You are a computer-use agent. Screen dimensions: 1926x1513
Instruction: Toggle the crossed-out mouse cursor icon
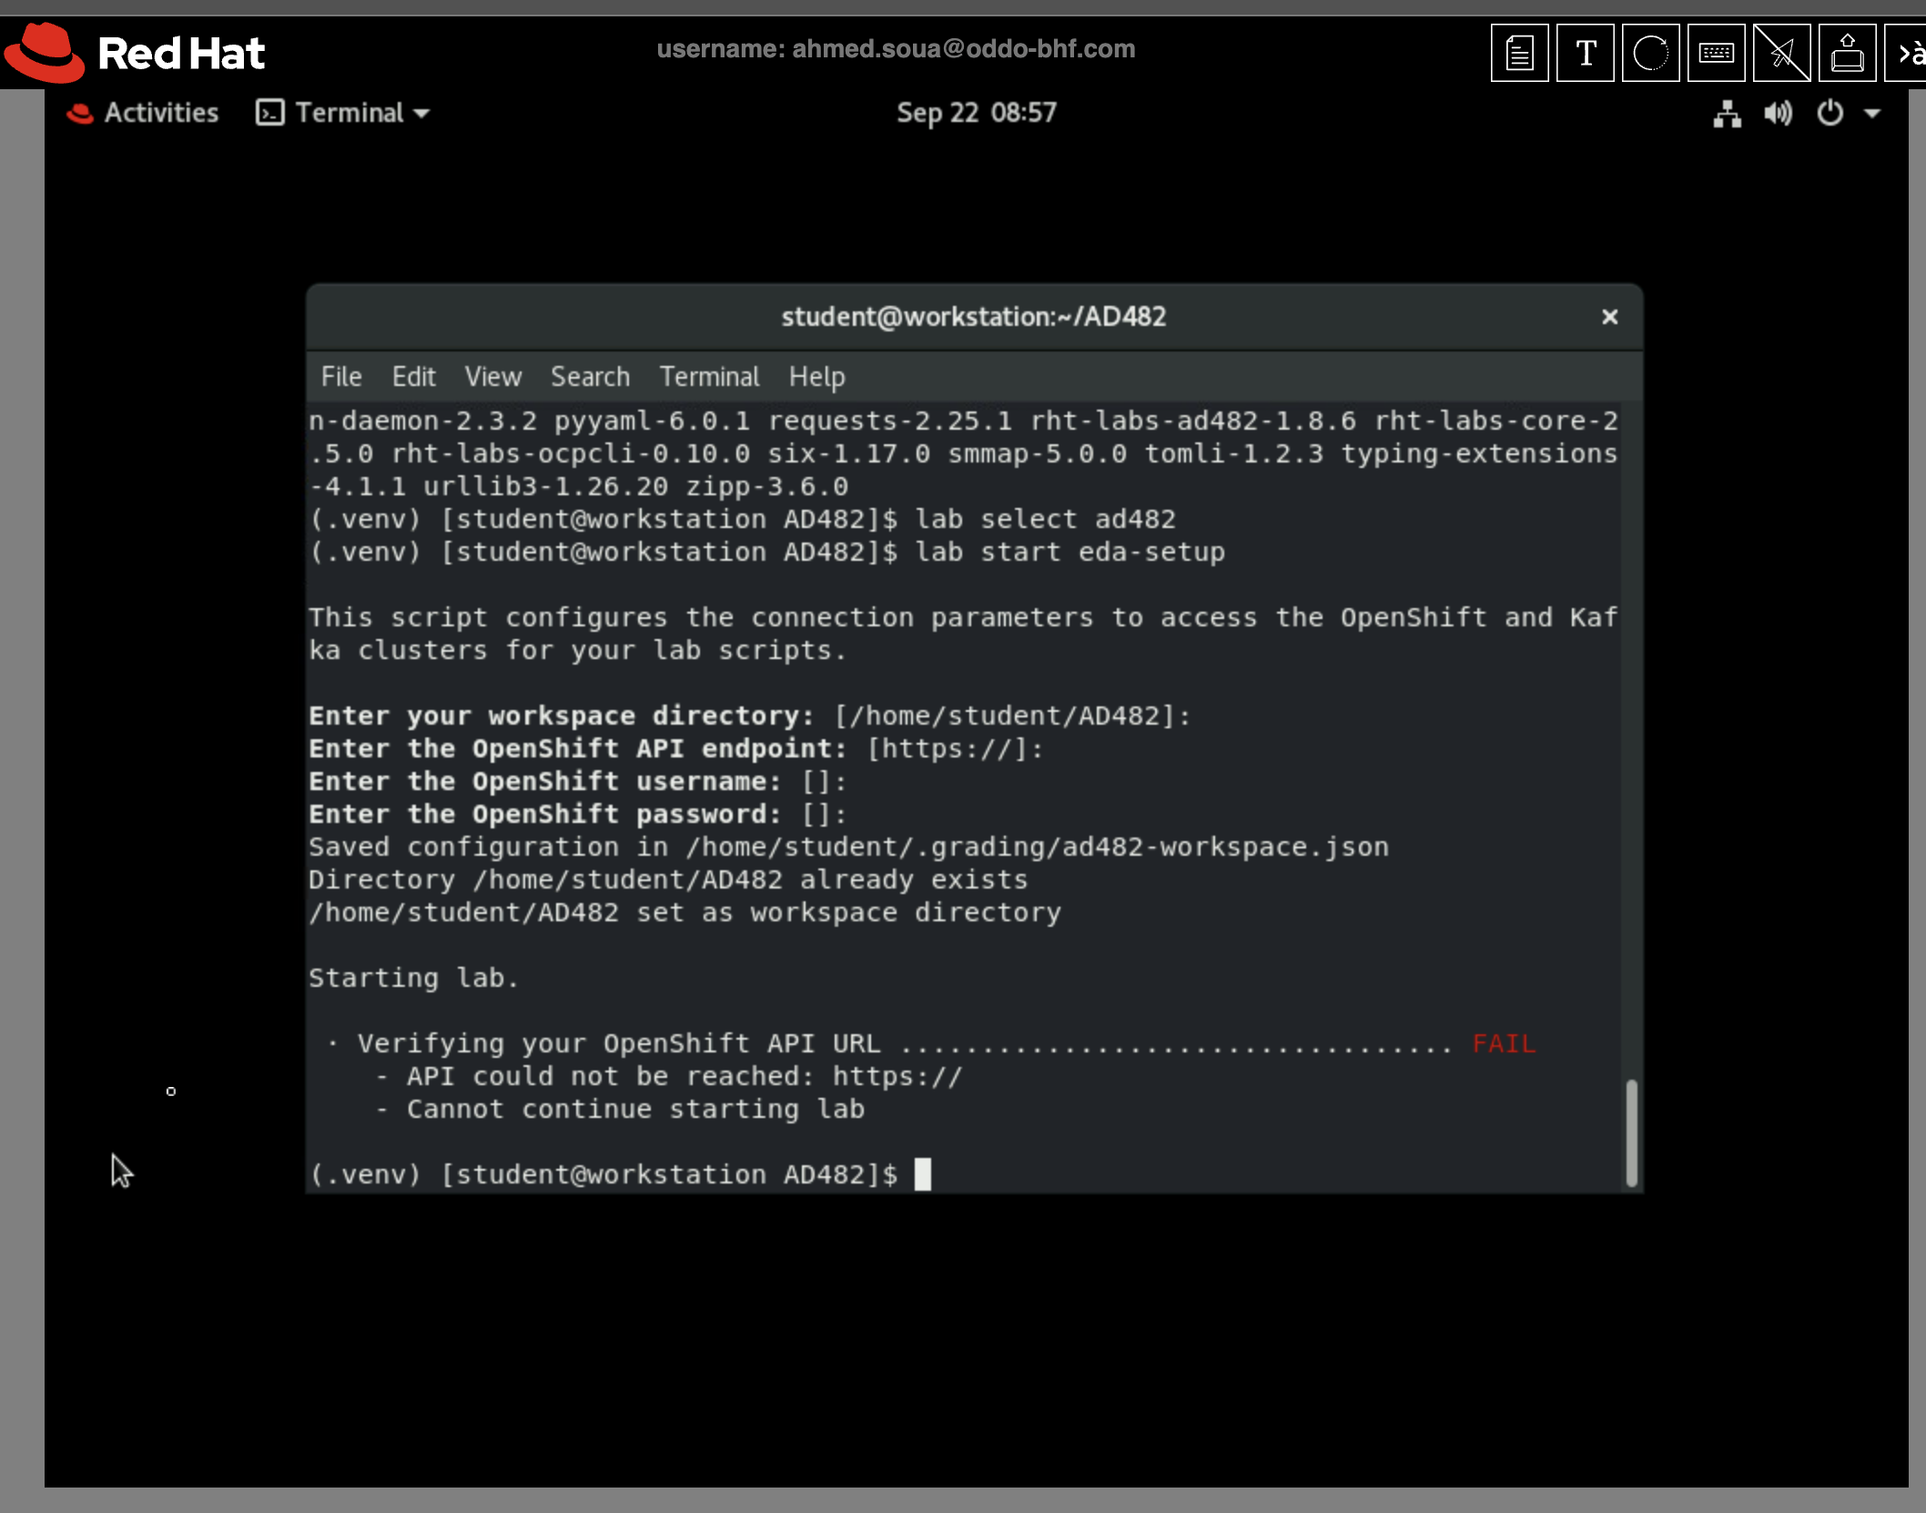(x=1781, y=54)
